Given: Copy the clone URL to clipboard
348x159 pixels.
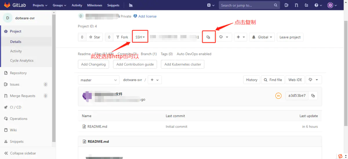Looking at the screenshot, I should pos(208,37).
